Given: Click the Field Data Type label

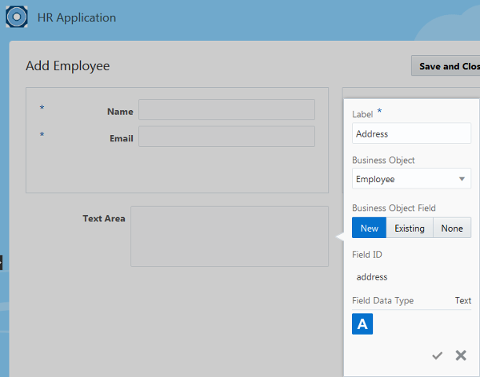Looking at the screenshot, I should [x=382, y=300].
